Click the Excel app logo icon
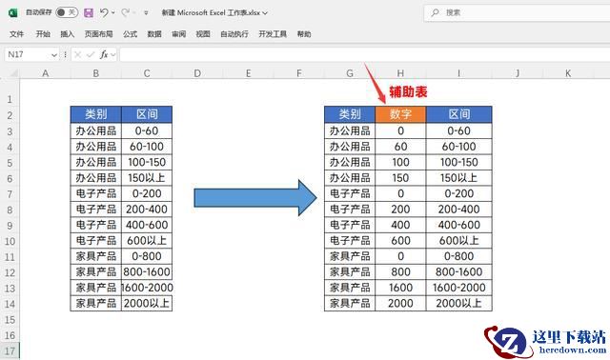The image size is (610, 360). pos(12,12)
